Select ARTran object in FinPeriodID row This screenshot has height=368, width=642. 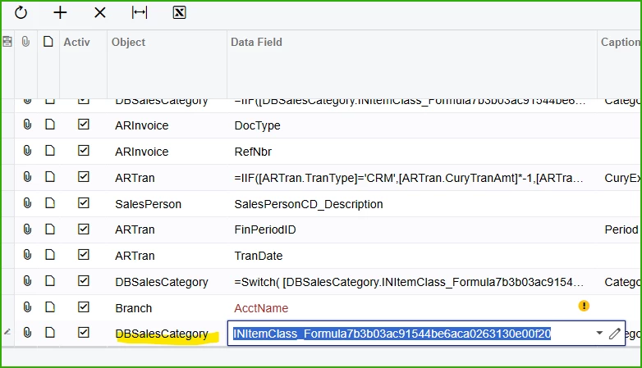pos(167,229)
